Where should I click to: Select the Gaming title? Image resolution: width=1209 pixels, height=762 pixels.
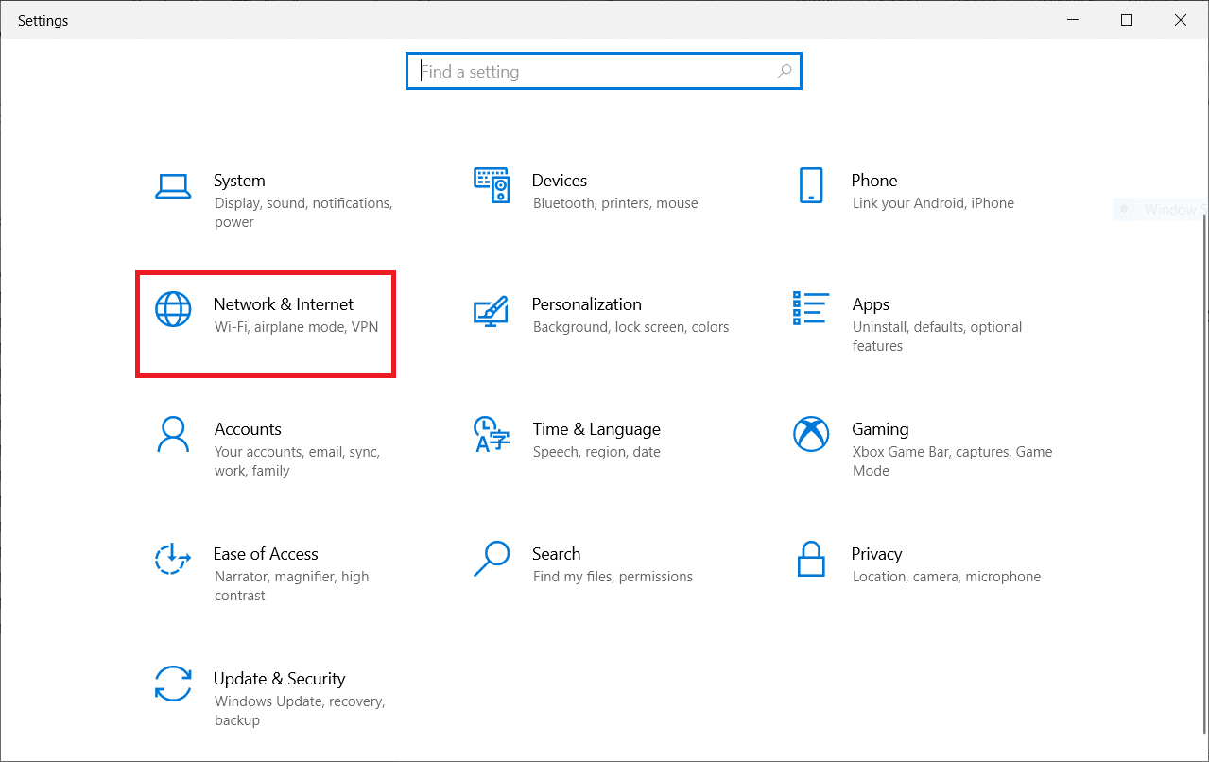pos(880,429)
